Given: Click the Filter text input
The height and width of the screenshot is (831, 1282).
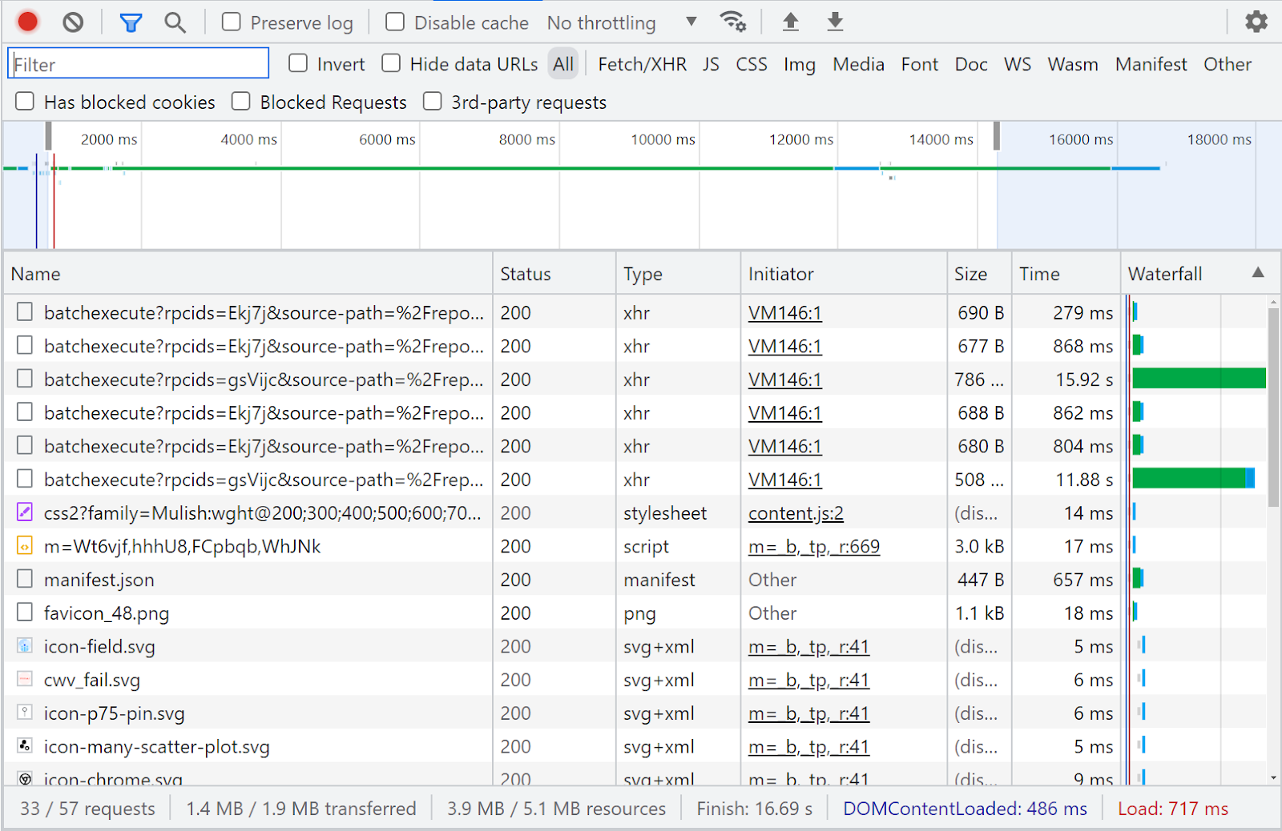Looking at the screenshot, I should point(138,63).
